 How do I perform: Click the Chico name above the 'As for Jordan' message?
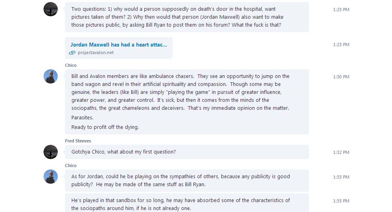click(71, 165)
